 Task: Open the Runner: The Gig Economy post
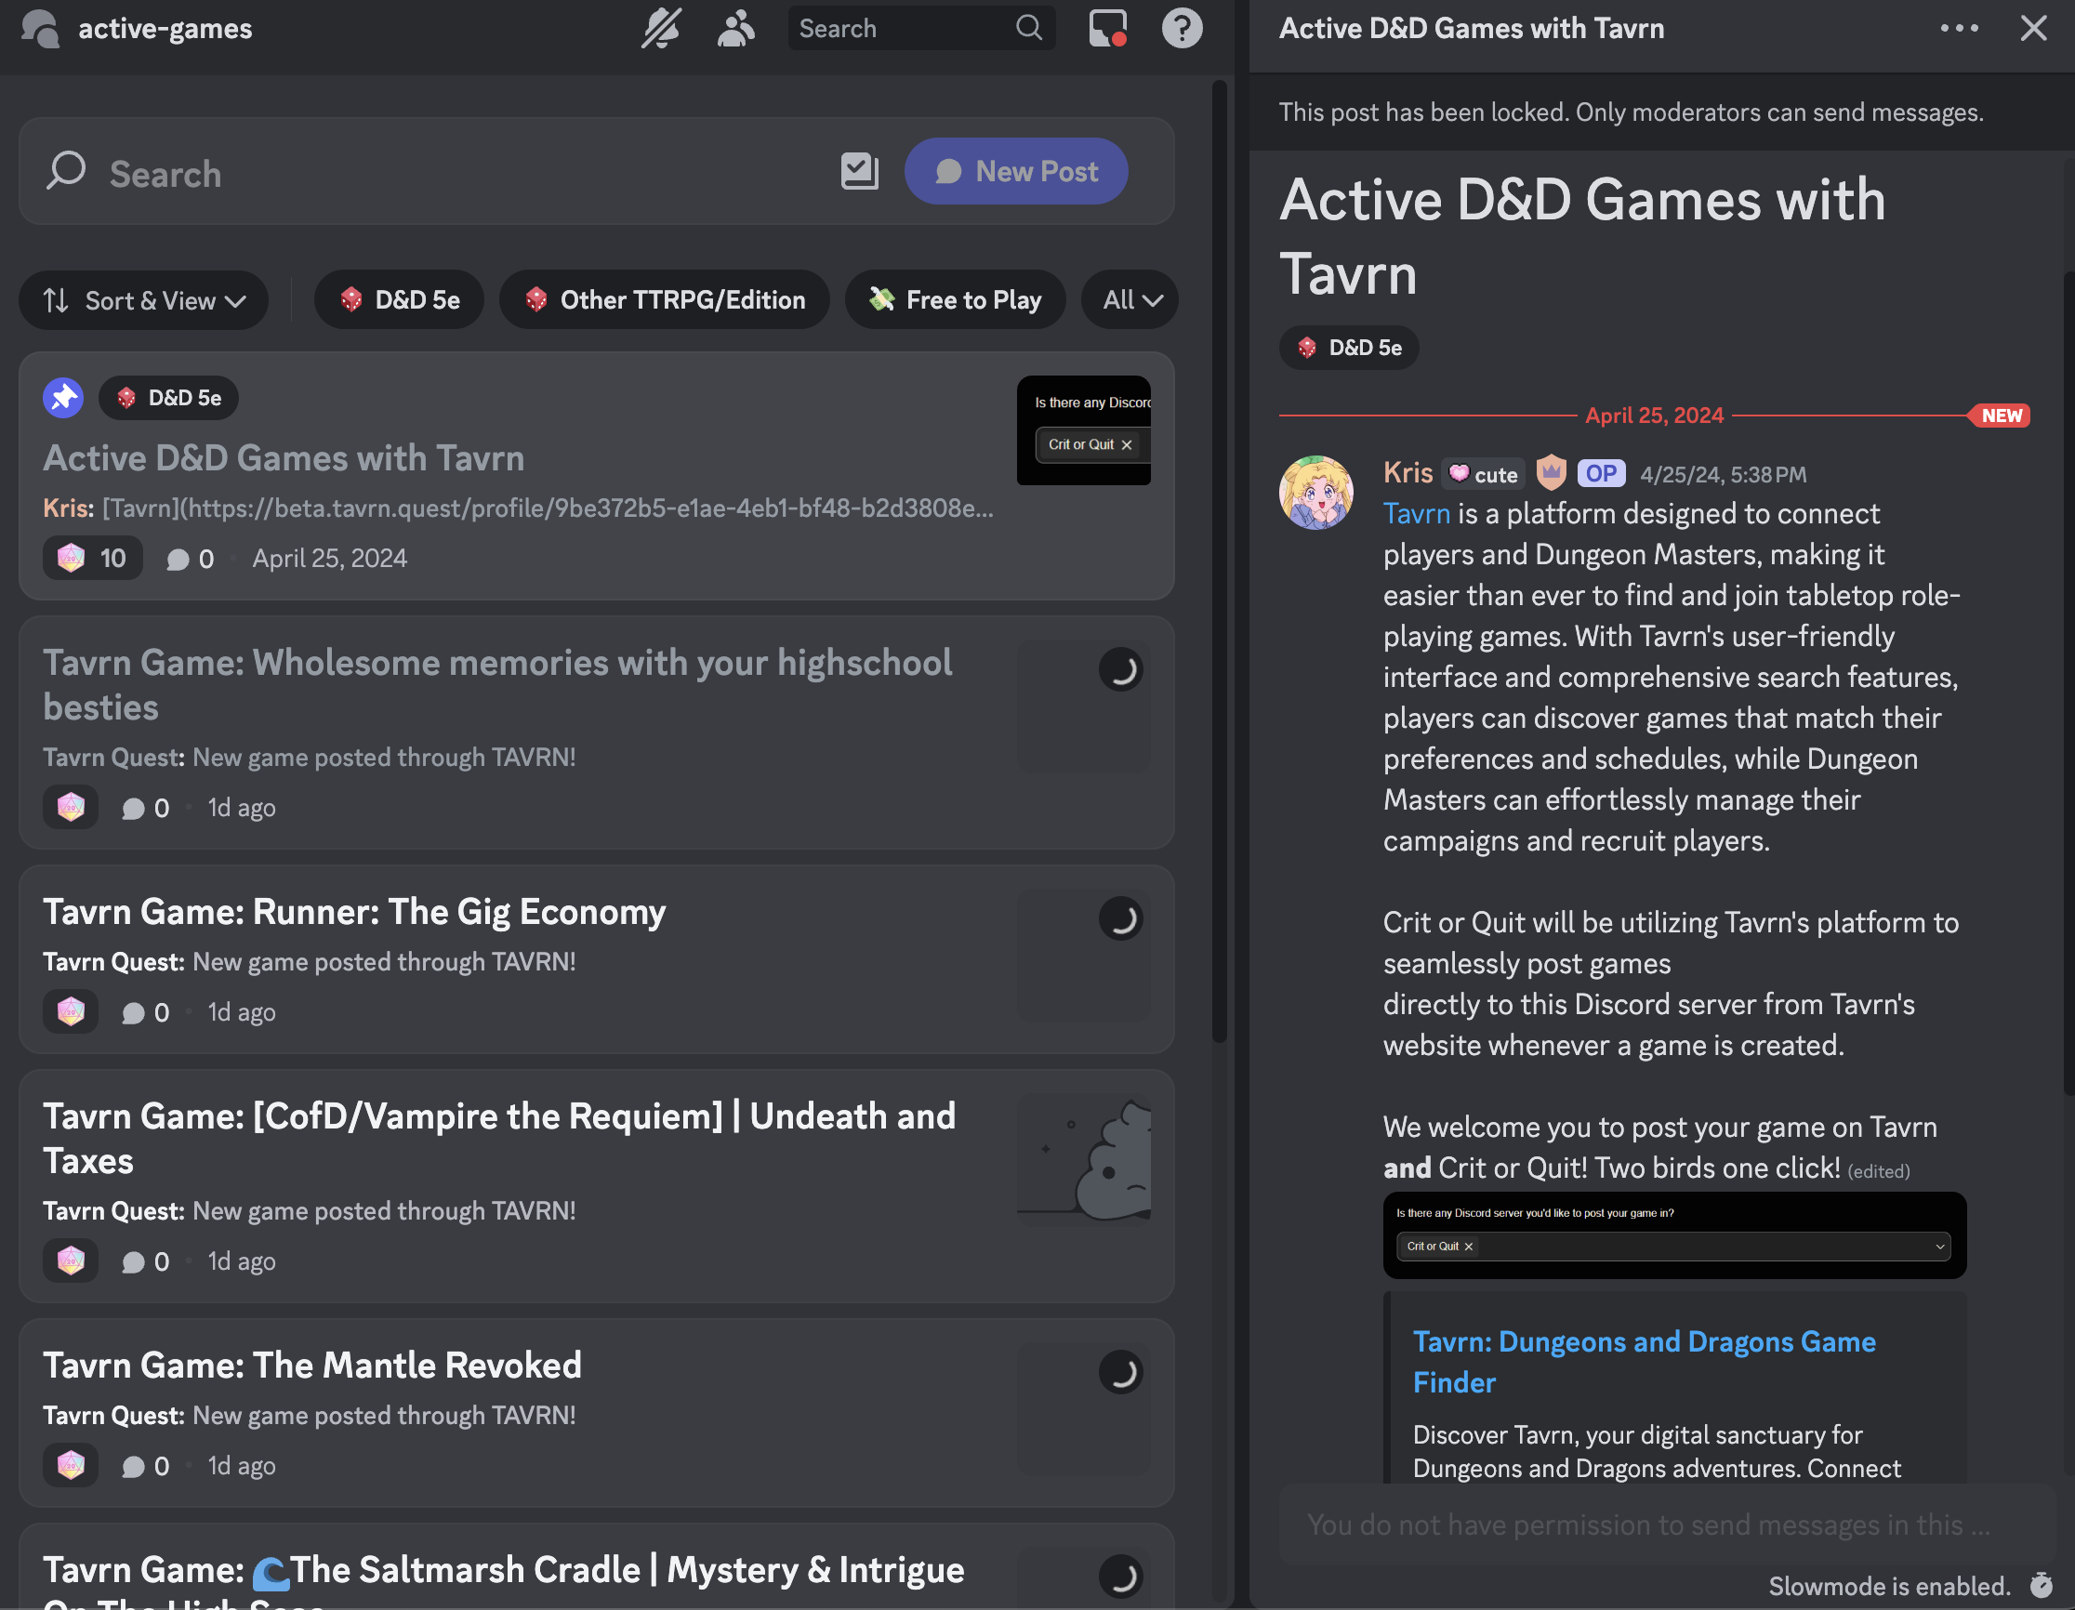click(x=353, y=912)
